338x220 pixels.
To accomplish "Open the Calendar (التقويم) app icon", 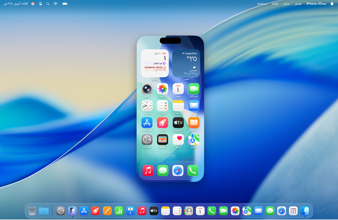I will 178,89.
